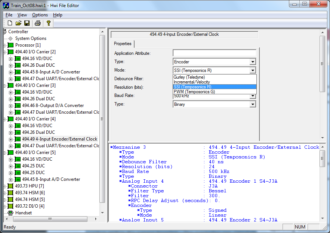Select Processor [1] tree item

point(28,45)
